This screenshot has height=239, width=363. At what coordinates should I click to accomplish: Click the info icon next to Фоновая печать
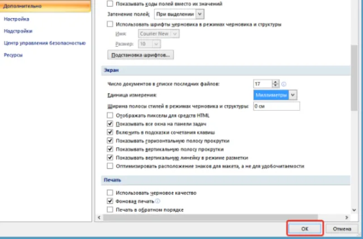pyautogui.click(x=158, y=201)
